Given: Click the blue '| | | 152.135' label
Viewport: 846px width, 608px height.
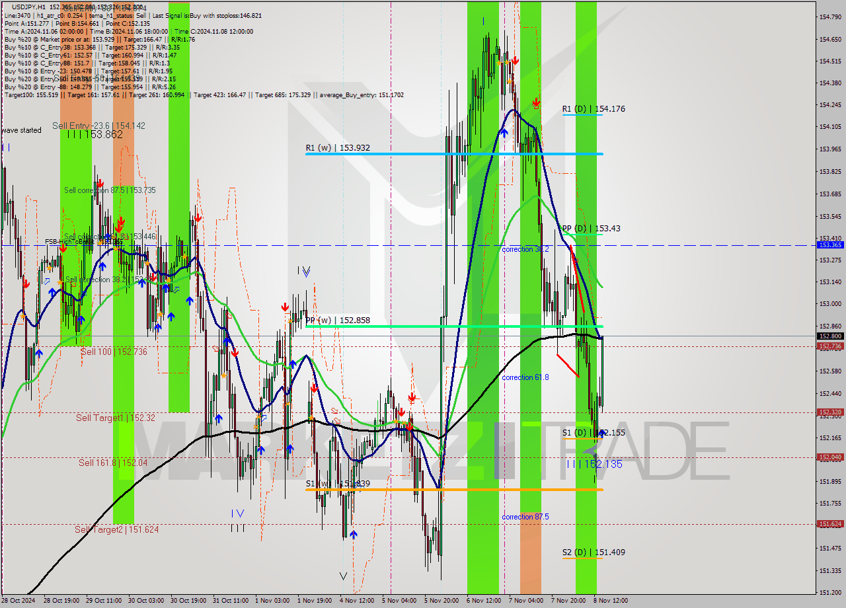Looking at the screenshot, I should click(594, 464).
